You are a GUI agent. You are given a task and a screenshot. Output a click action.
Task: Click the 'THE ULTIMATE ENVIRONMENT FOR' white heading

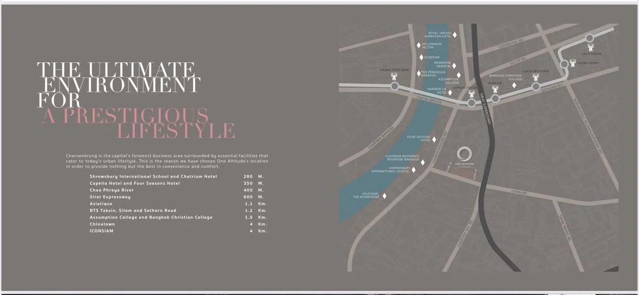pos(119,85)
